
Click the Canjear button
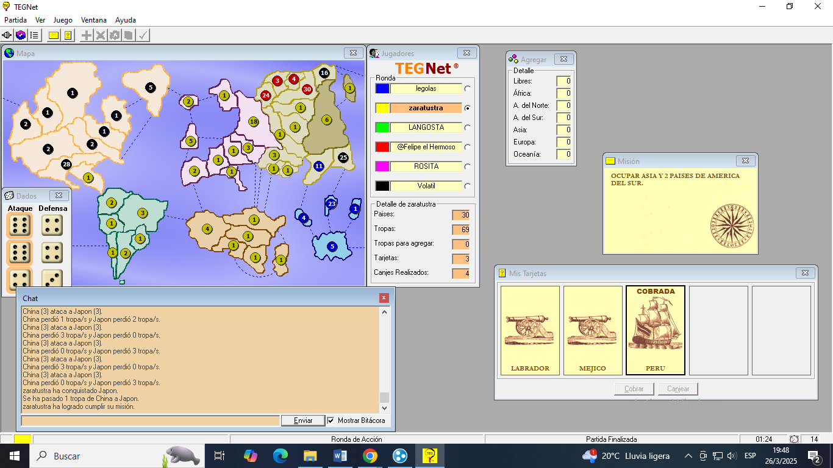pyautogui.click(x=678, y=389)
